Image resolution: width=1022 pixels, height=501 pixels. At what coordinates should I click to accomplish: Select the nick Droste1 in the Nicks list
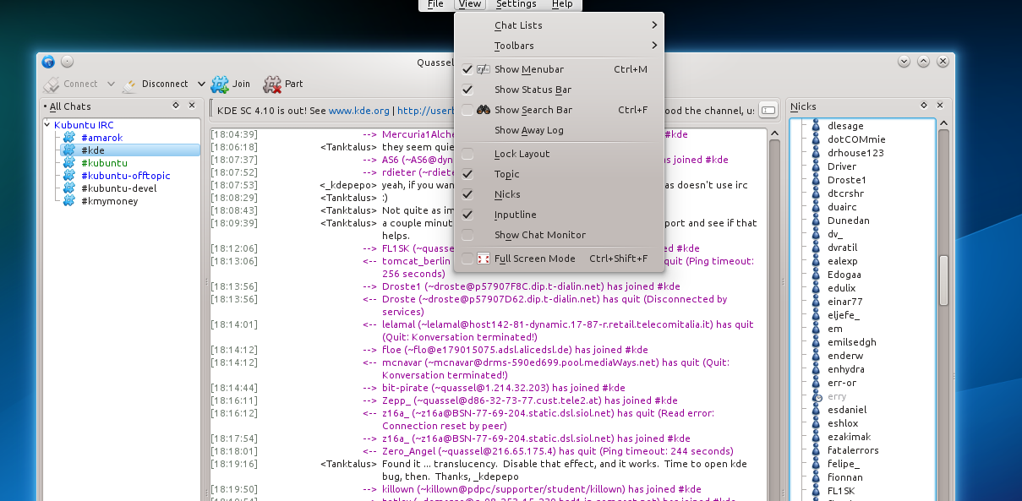846,179
